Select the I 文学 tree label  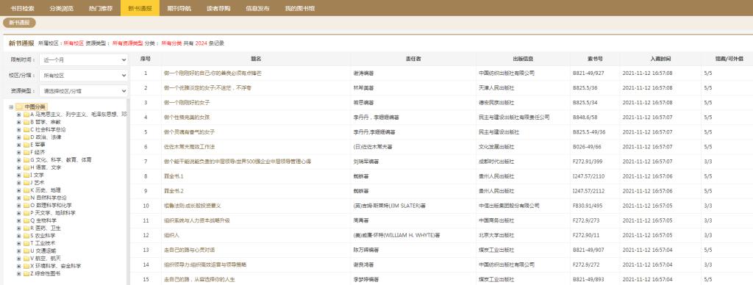[37, 175]
